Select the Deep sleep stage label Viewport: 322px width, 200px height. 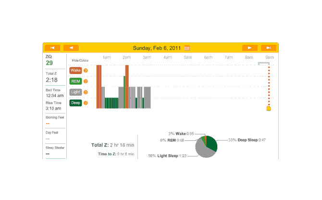point(75,102)
